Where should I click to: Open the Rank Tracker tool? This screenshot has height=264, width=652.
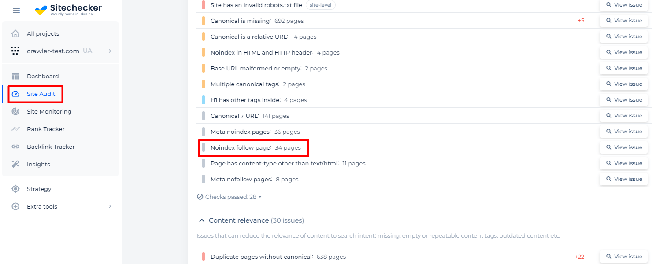coord(46,129)
